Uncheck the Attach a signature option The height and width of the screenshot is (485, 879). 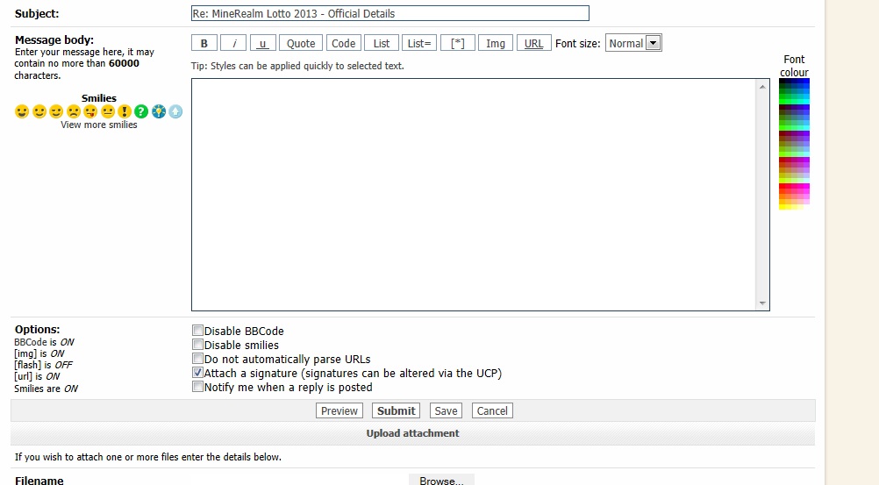point(198,373)
